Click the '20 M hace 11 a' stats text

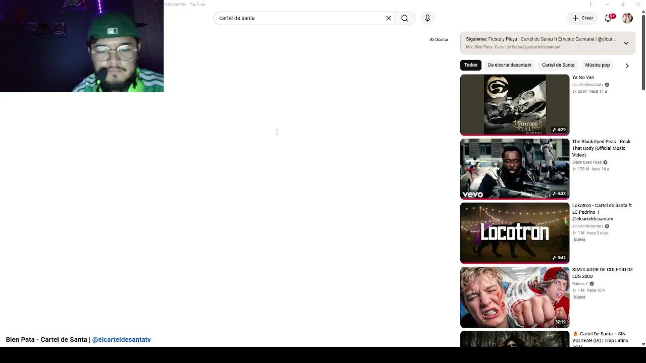589,92
